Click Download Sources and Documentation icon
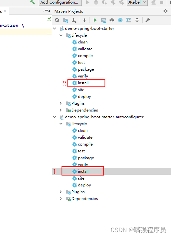The width and height of the screenshot is (171, 236). (x=74, y=20)
